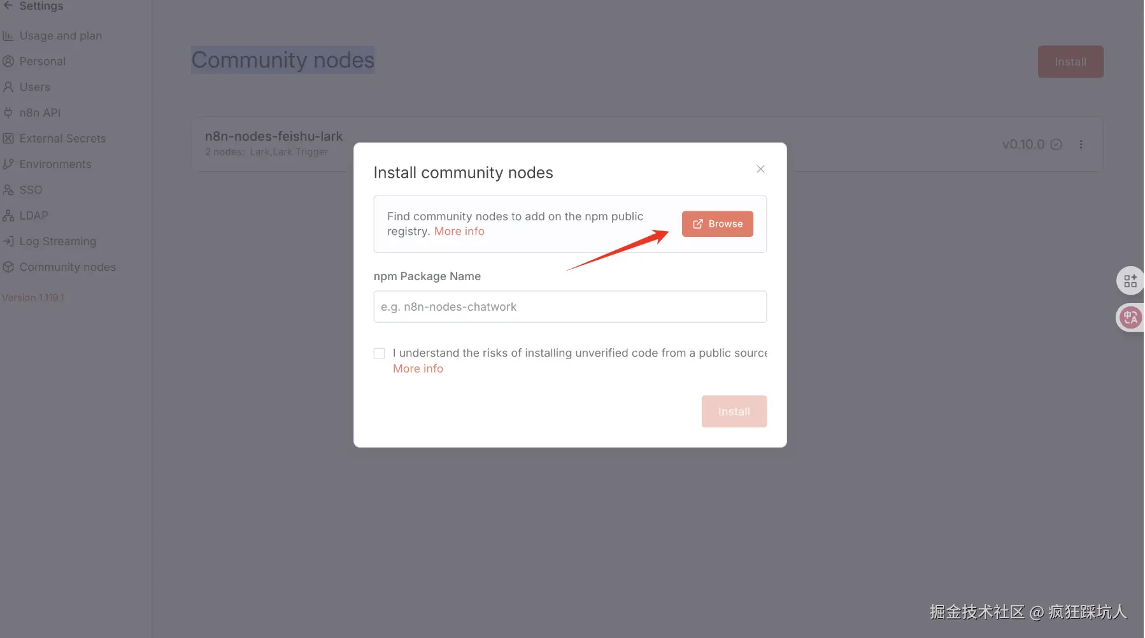The image size is (1145, 638).
Task: Open SSO settings in sidebar
Action: pos(31,190)
